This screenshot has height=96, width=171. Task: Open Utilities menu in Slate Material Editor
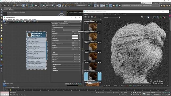click(34, 19)
